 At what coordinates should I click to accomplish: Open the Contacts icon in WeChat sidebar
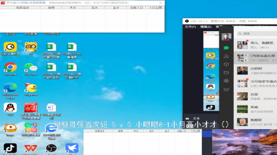[x=226, y=56]
